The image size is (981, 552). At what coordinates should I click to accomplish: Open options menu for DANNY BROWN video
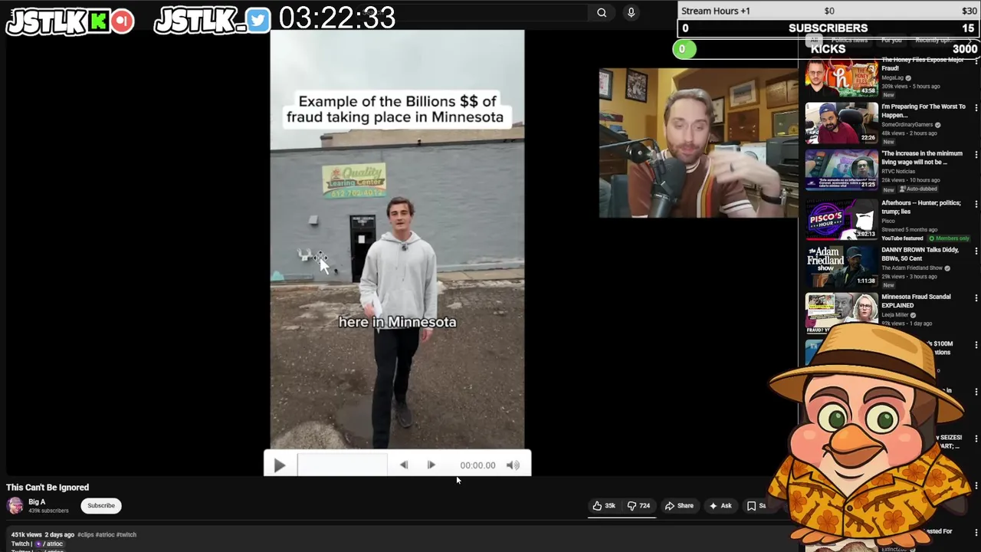[x=976, y=251]
